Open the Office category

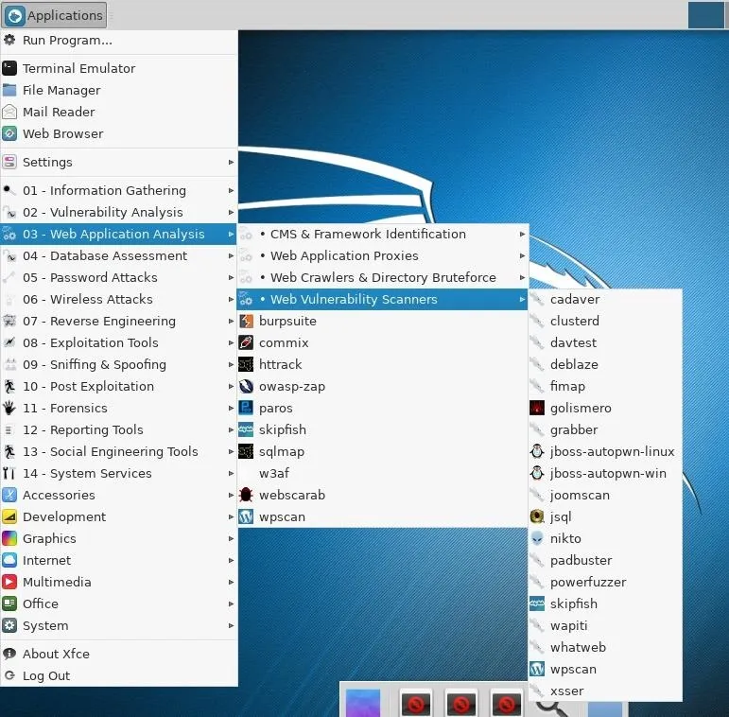119,603
